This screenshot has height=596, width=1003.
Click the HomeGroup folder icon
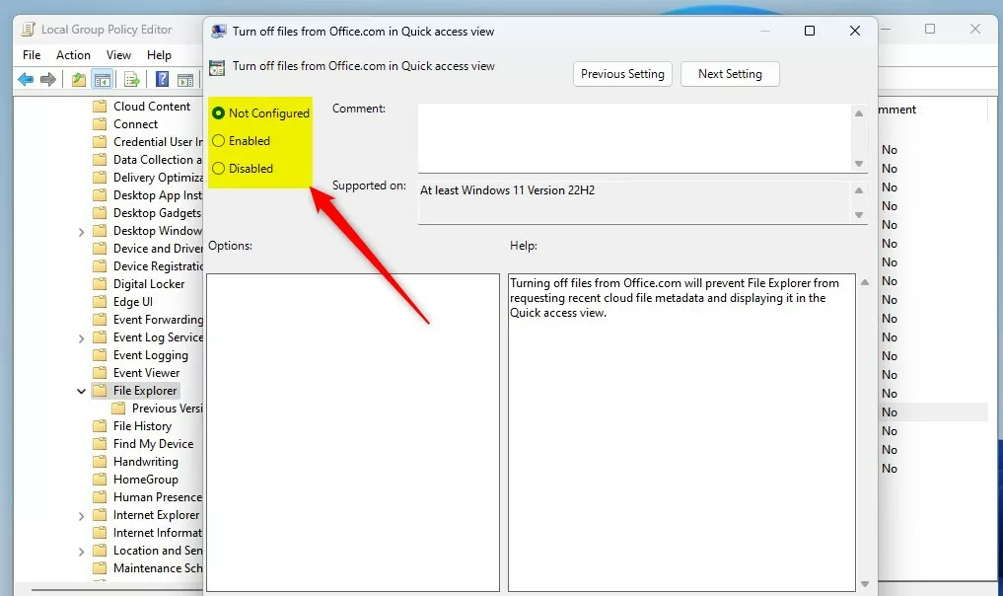click(100, 480)
